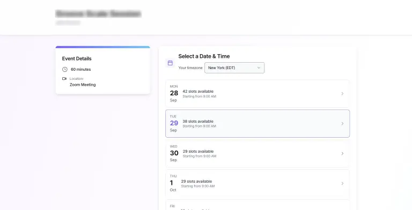Click the calendar icon beside Select a Date & Time
412x210 pixels.
pos(170,63)
